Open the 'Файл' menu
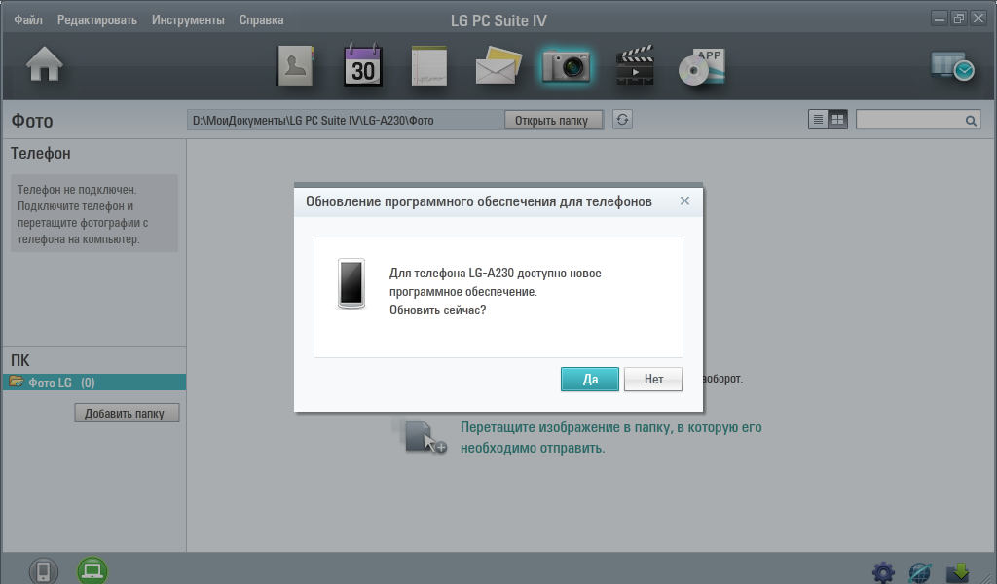Viewport: 997px width, 584px height. coord(28,20)
